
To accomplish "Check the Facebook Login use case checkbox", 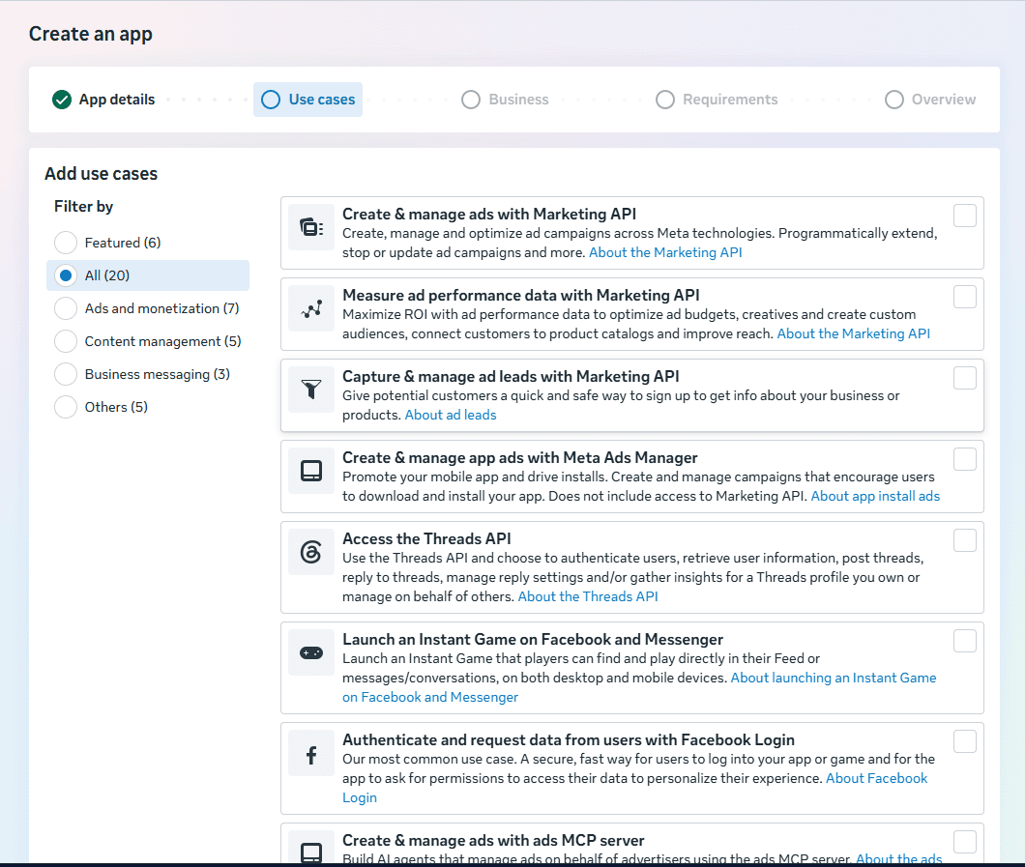I will pos(965,741).
